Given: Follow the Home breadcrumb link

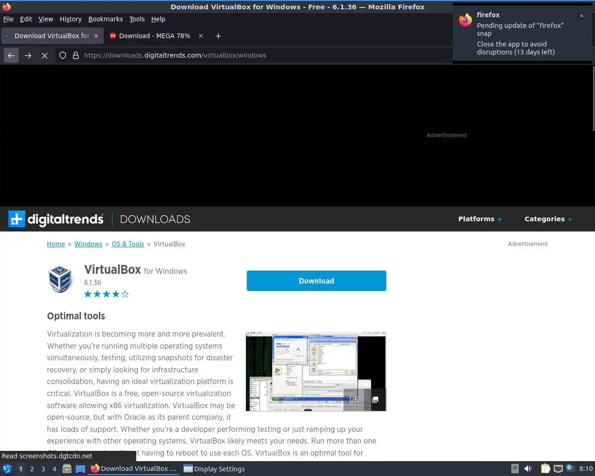Looking at the screenshot, I should coord(56,244).
